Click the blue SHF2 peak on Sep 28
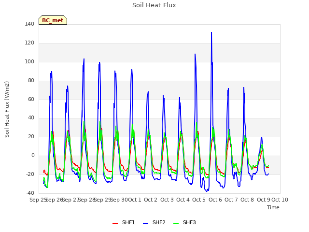 (x=84, y=59)
